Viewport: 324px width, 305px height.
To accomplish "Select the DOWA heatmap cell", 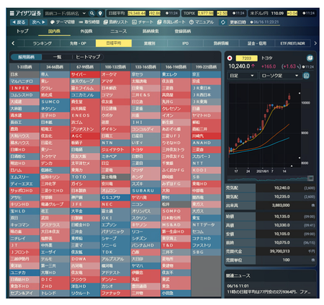I will pyautogui.click(x=85, y=259).
